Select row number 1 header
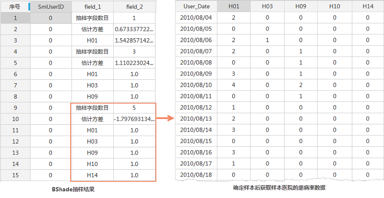This screenshot has width=384, height=198. click(14, 18)
